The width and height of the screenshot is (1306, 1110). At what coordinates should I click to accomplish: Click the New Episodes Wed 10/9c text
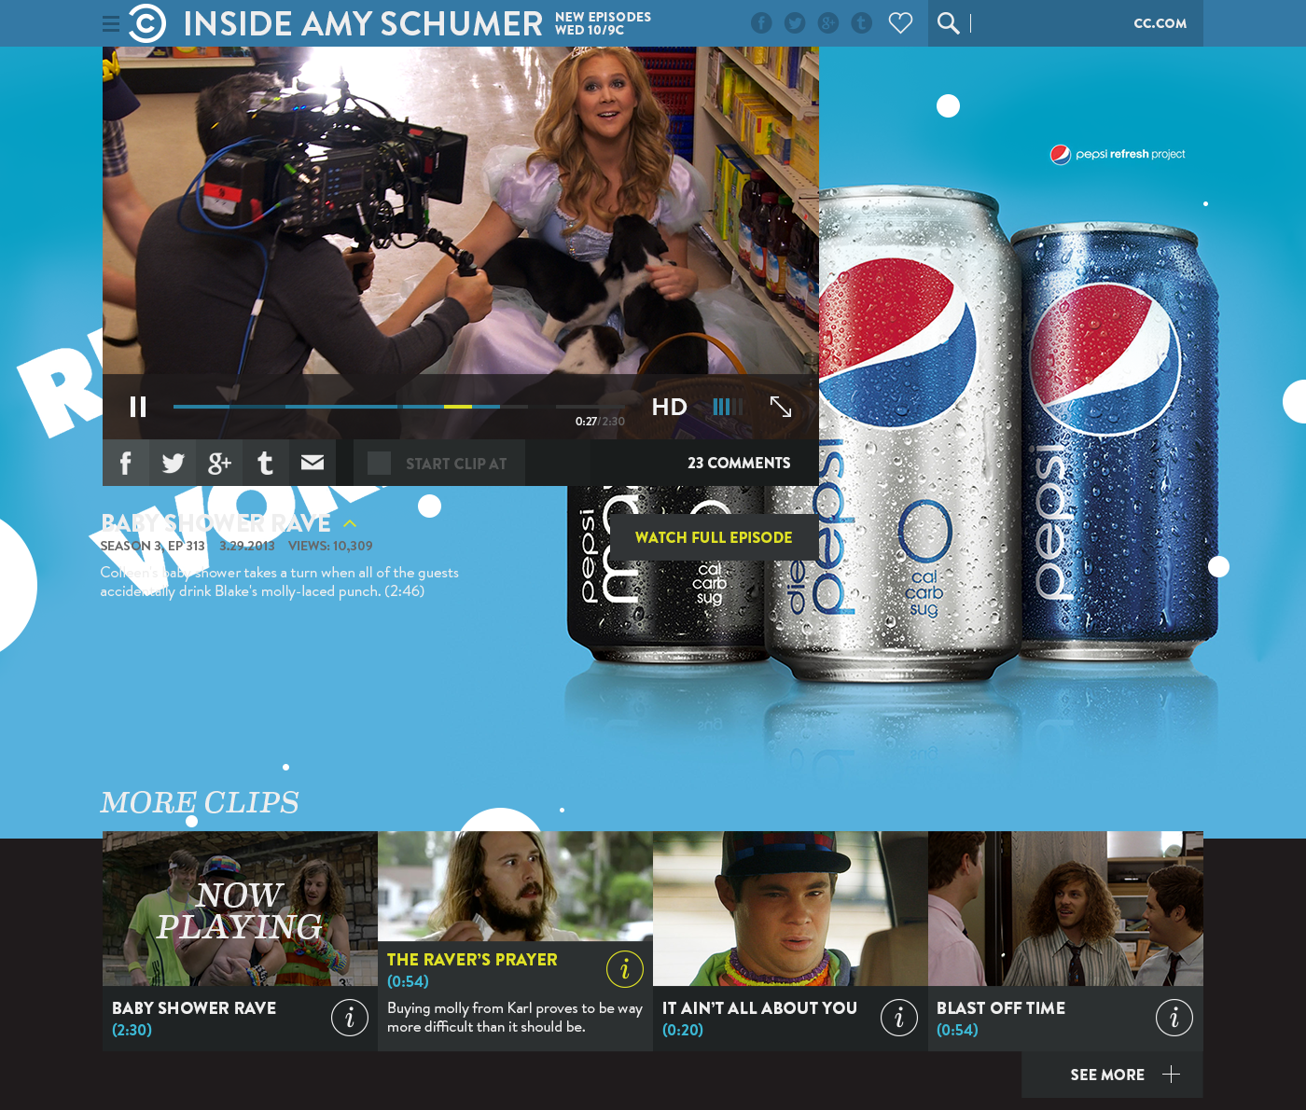(x=603, y=23)
